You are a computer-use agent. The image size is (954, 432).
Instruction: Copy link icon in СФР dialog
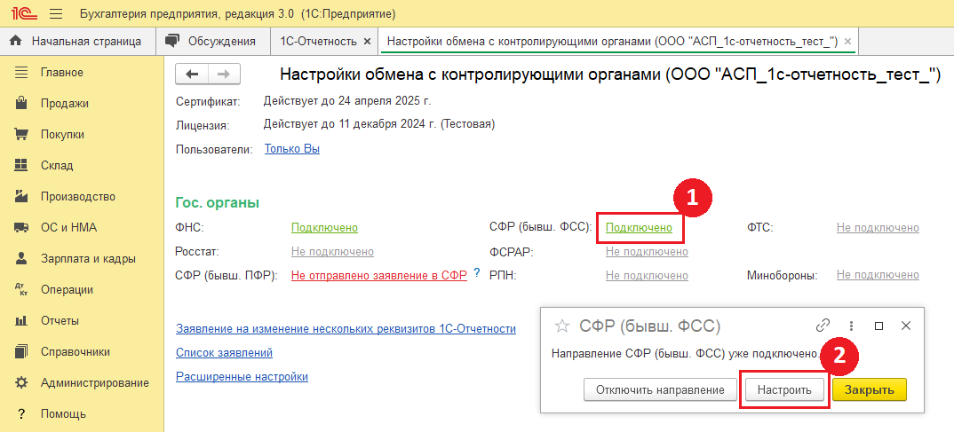pos(823,326)
